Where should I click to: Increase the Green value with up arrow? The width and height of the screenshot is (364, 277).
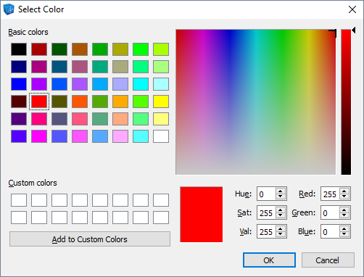tap(344, 210)
